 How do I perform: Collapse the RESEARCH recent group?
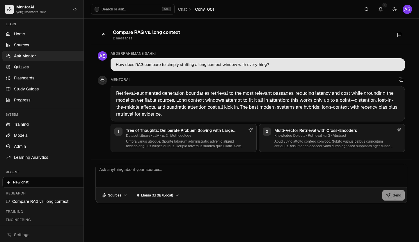pos(16,193)
